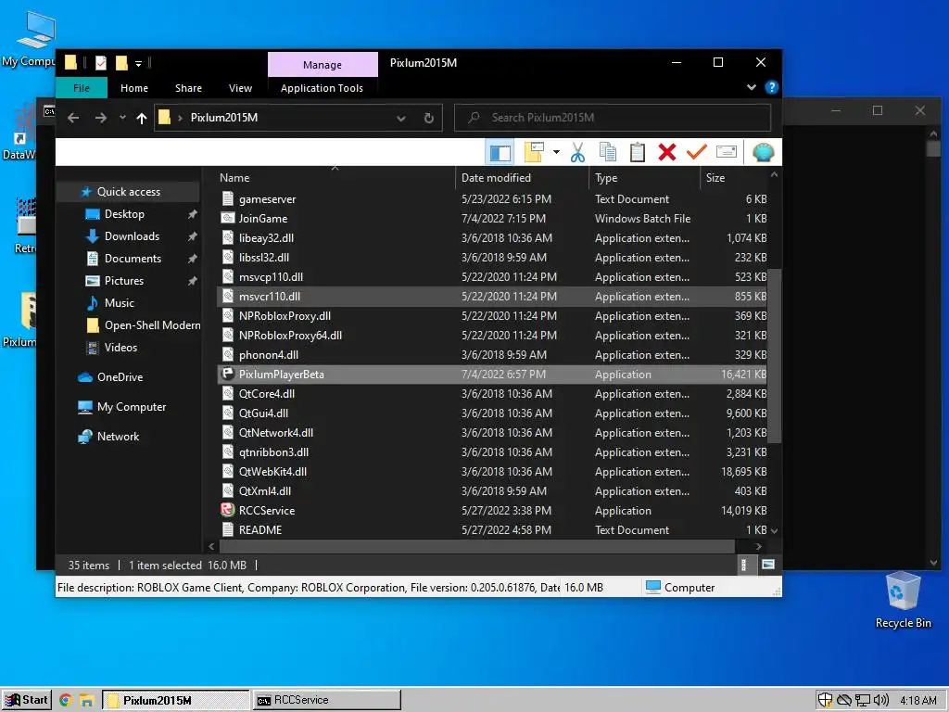Click the Paste clipboard icon
Screen dimensions: 949x712
tap(638, 153)
